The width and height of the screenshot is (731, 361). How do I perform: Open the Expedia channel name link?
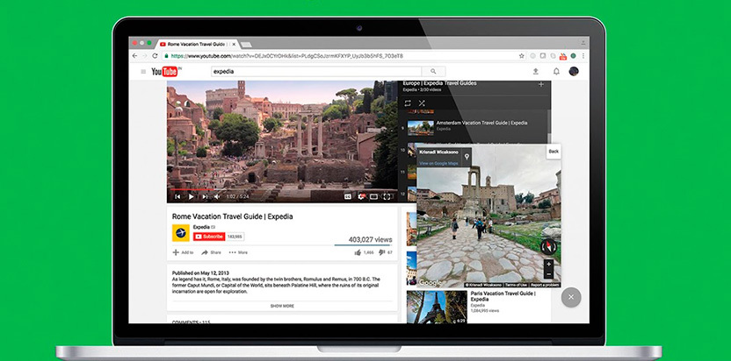pyautogui.click(x=201, y=227)
